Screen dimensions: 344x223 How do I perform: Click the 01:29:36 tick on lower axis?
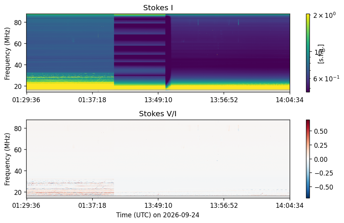point(26,206)
